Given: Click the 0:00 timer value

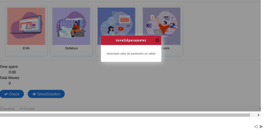Looking at the screenshot, I should coord(12,72).
